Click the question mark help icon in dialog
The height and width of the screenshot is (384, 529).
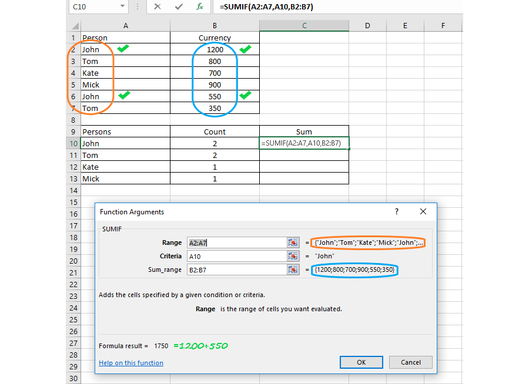[x=396, y=212]
